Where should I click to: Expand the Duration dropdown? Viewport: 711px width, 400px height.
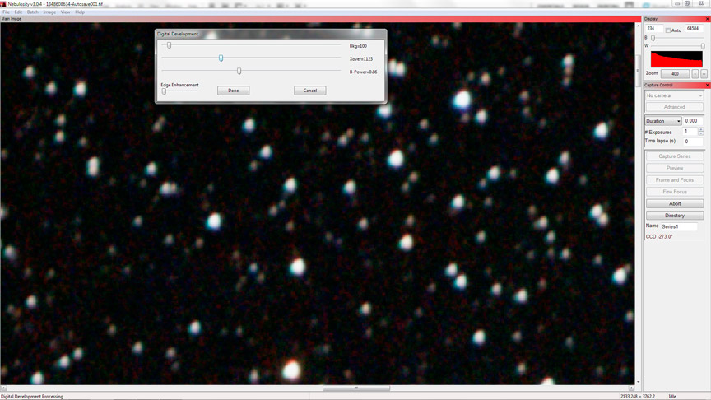[662, 121]
